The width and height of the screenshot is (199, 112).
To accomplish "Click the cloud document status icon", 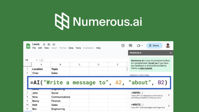I will [54, 44].
